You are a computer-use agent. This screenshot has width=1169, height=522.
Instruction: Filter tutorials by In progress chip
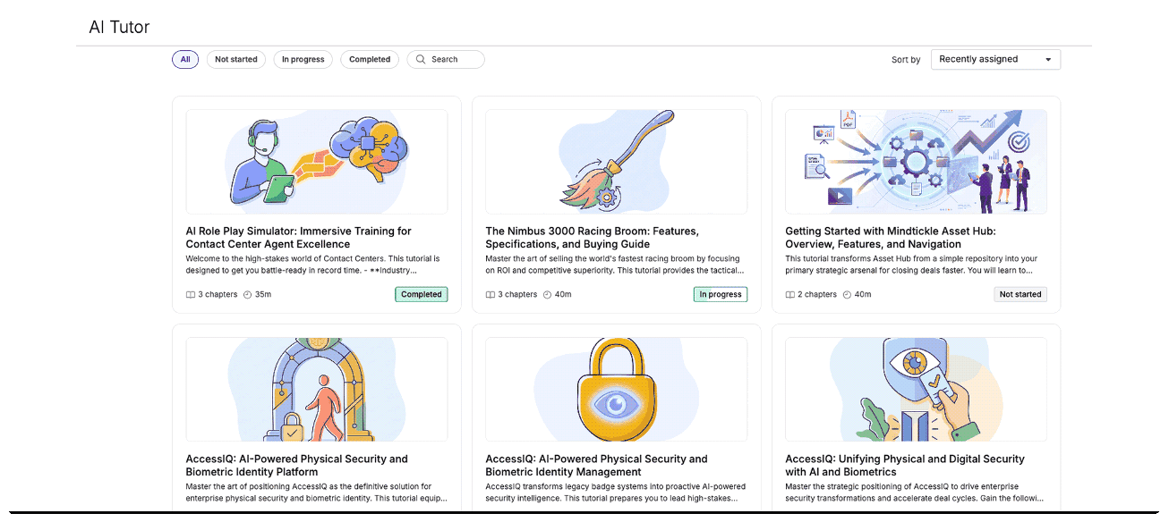(303, 60)
